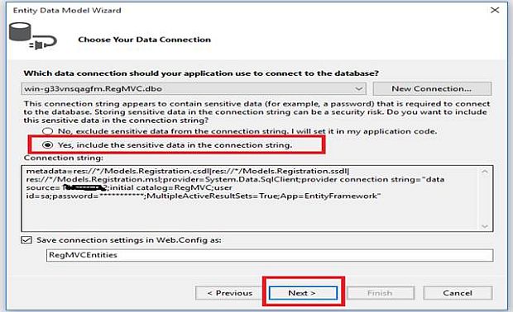Cancel the wizard
This screenshot has height=312, width=513.
[458, 293]
